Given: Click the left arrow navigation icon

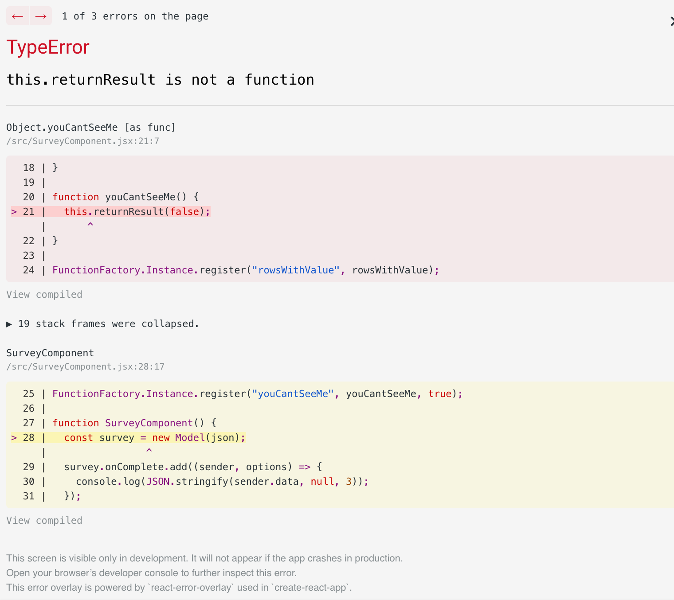Looking at the screenshot, I should (17, 16).
